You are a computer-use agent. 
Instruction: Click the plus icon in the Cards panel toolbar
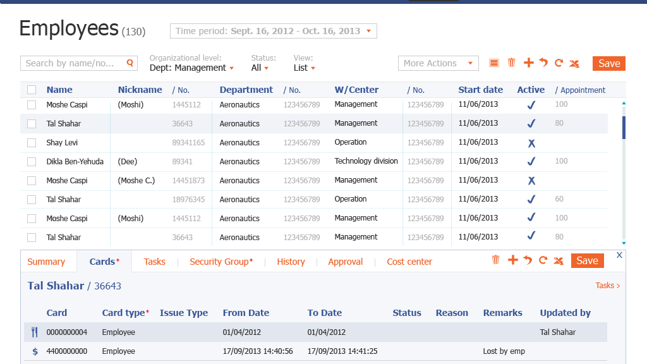pyautogui.click(x=512, y=260)
